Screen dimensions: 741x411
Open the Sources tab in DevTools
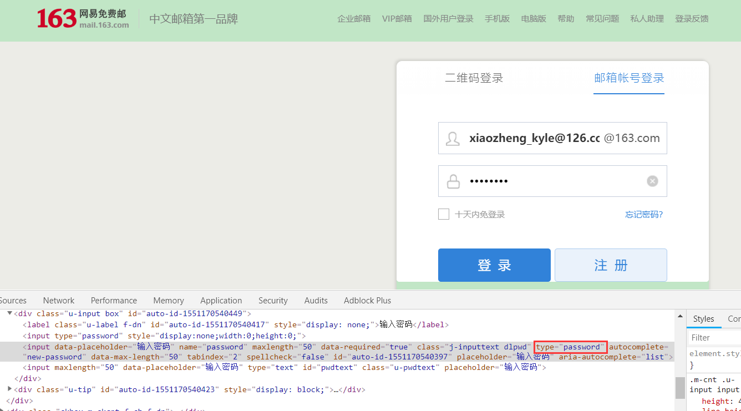pyautogui.click(x=13, y=300)
